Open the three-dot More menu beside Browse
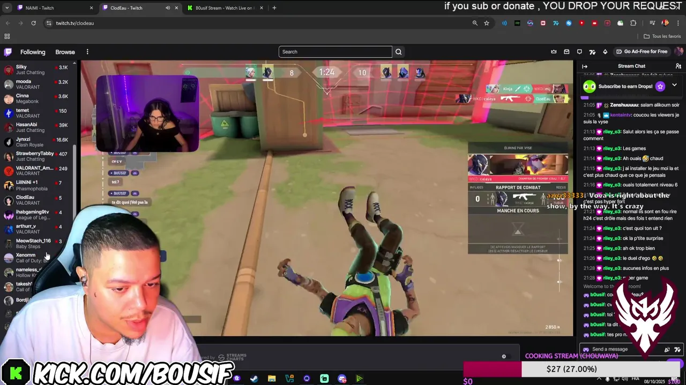686x385 pixels. tap(87, 52)
